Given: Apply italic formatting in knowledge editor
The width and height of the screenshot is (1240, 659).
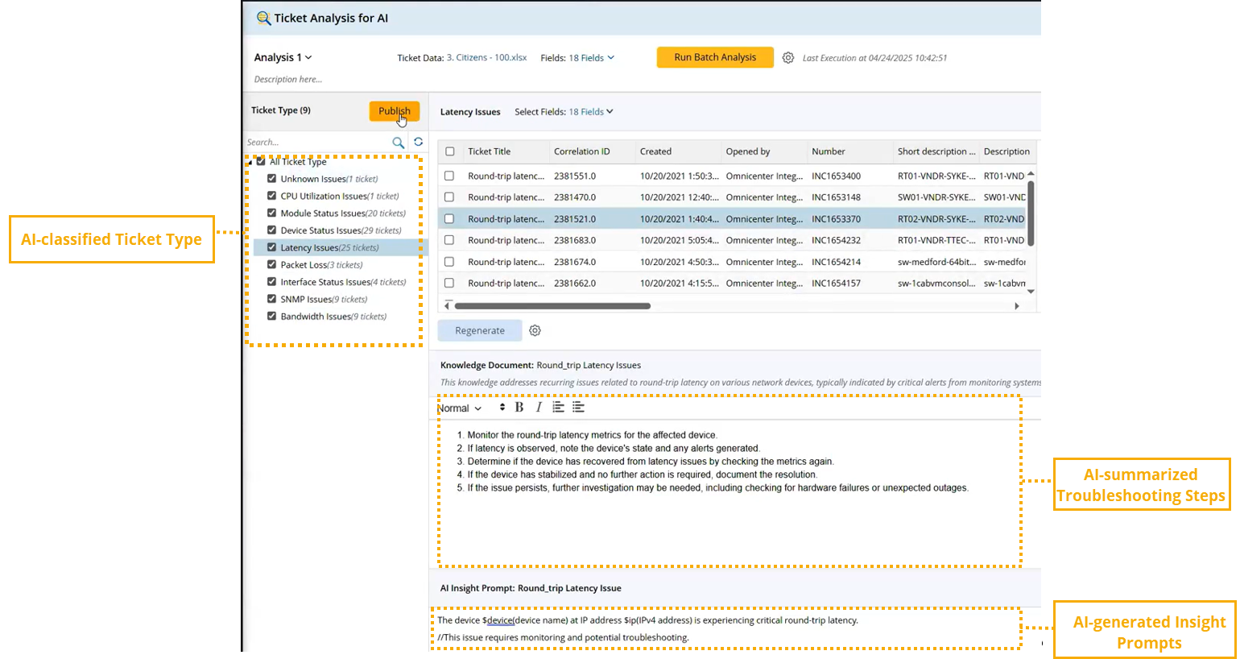Looking at the screenshot, I should 539,408.
